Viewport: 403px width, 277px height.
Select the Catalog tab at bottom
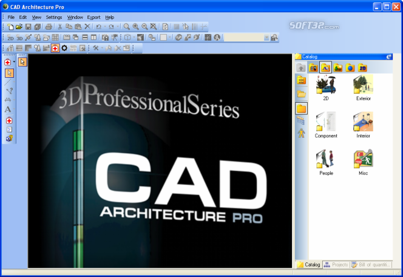tap(309, 264)
